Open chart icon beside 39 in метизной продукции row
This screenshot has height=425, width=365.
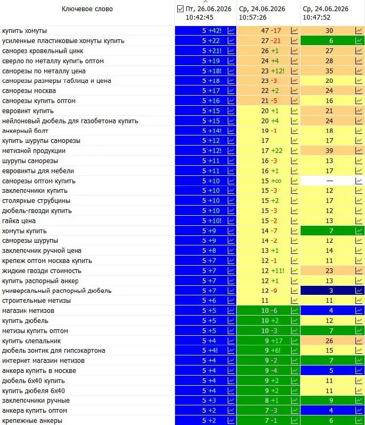click(359, 151)
